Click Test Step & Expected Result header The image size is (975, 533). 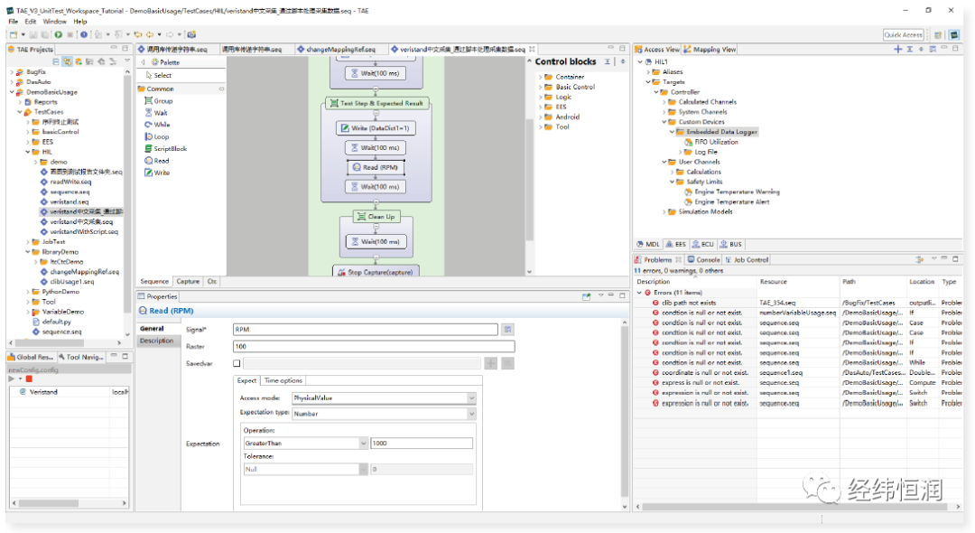click(x=376, y=103)
